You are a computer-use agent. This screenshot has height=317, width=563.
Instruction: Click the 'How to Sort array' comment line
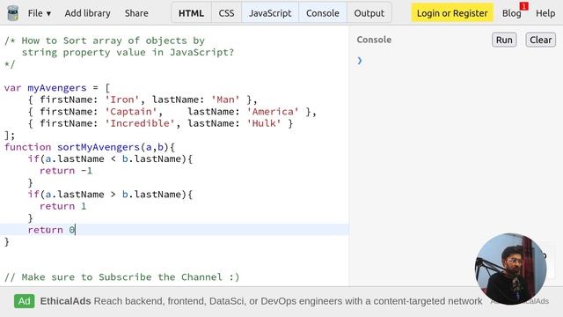pyautogui.click(x=105, y=41)
